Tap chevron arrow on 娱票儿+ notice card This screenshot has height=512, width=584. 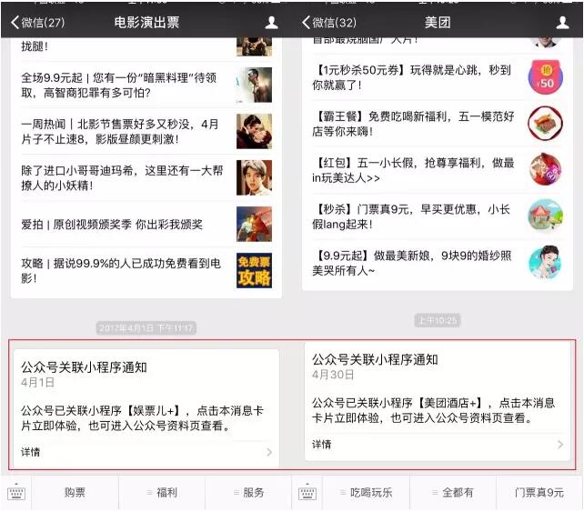coord(269,452)
